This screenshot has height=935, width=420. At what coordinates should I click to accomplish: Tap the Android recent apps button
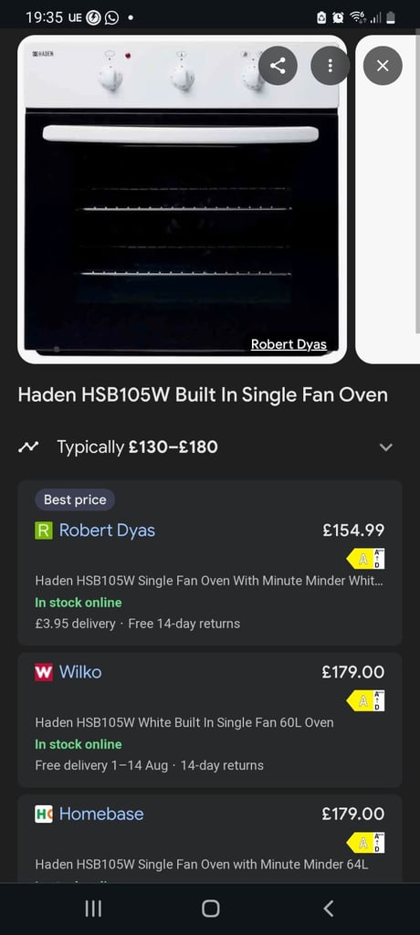point(93,909)
